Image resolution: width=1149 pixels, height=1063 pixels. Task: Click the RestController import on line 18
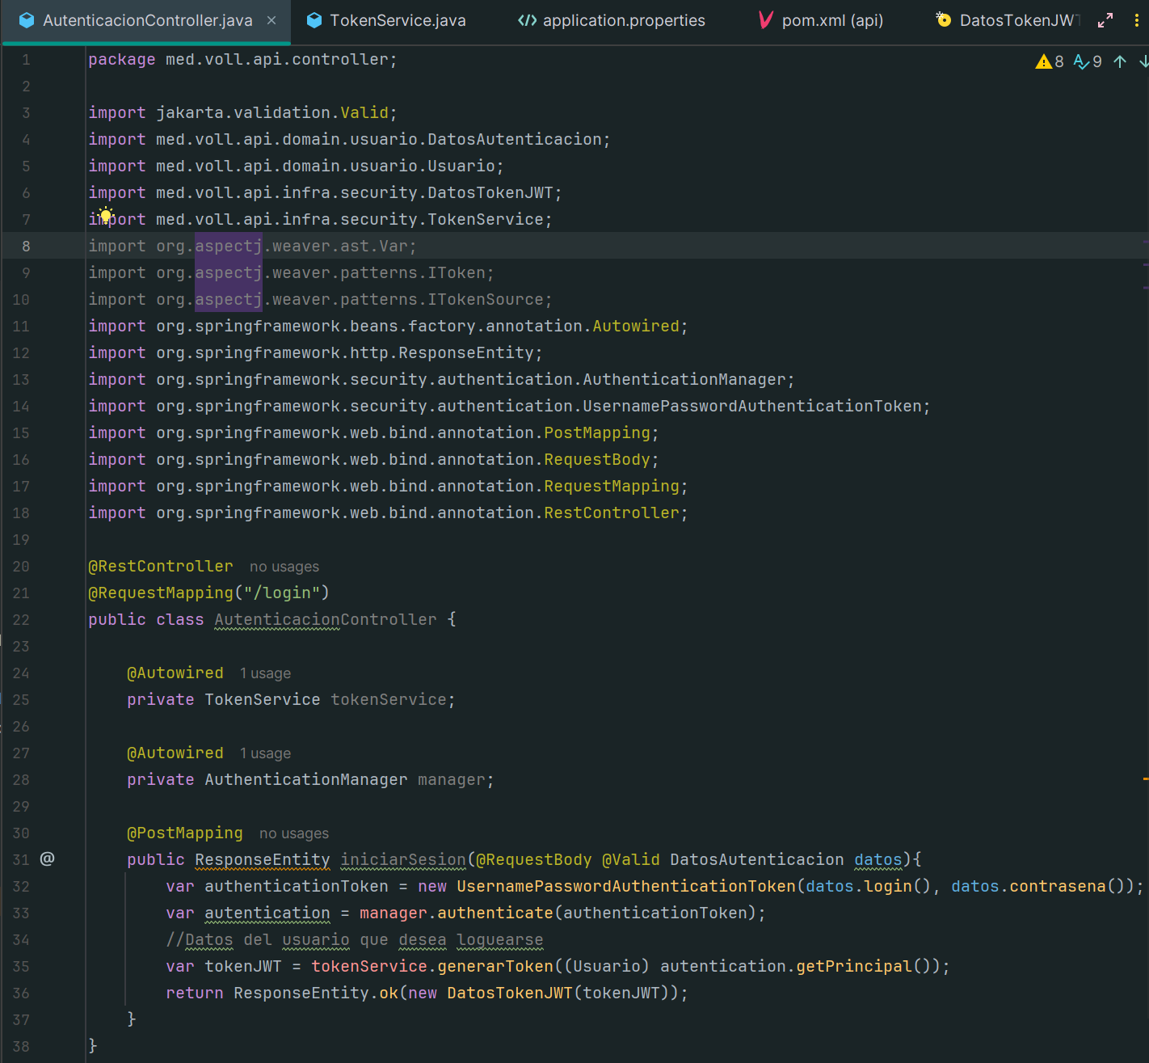coord(388,513)
